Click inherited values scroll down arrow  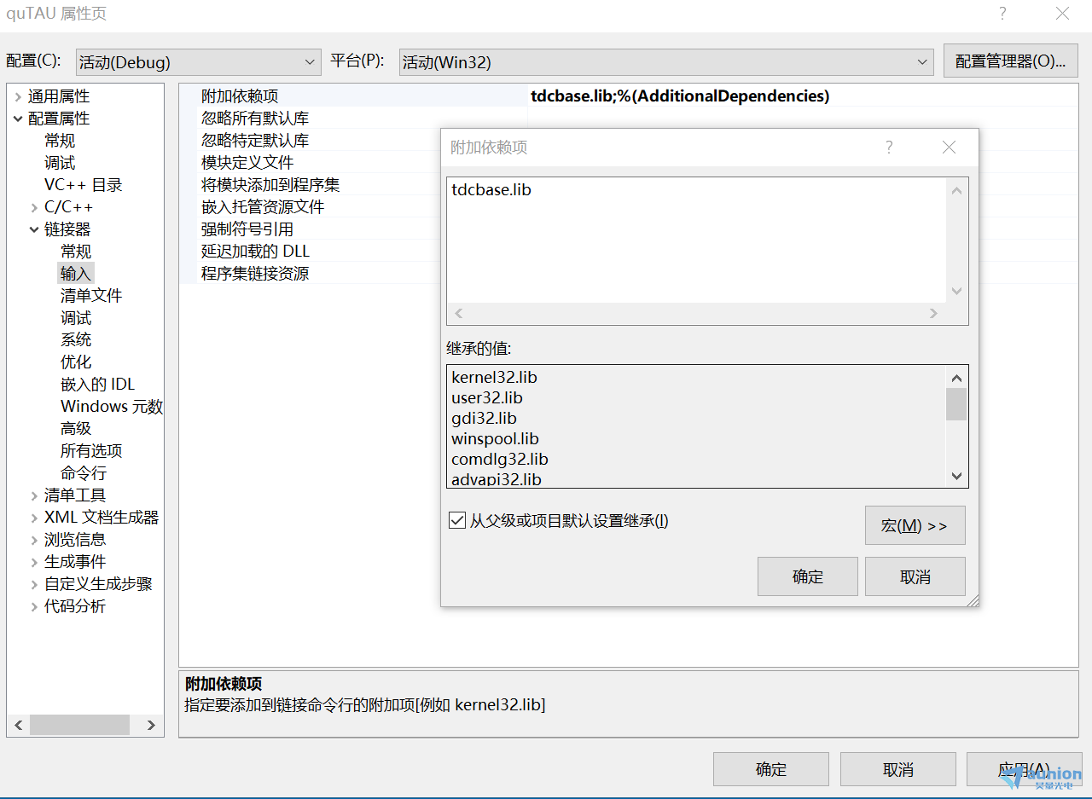tap(956, 477)
